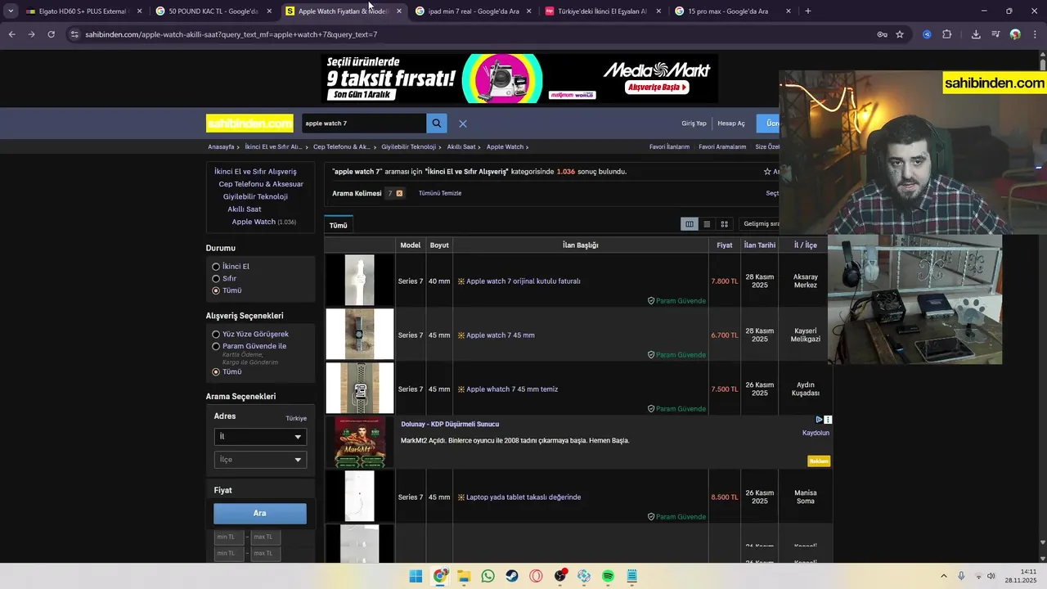
Task: Open WhatsApp from the taskbar
Action: coord(488,576)
